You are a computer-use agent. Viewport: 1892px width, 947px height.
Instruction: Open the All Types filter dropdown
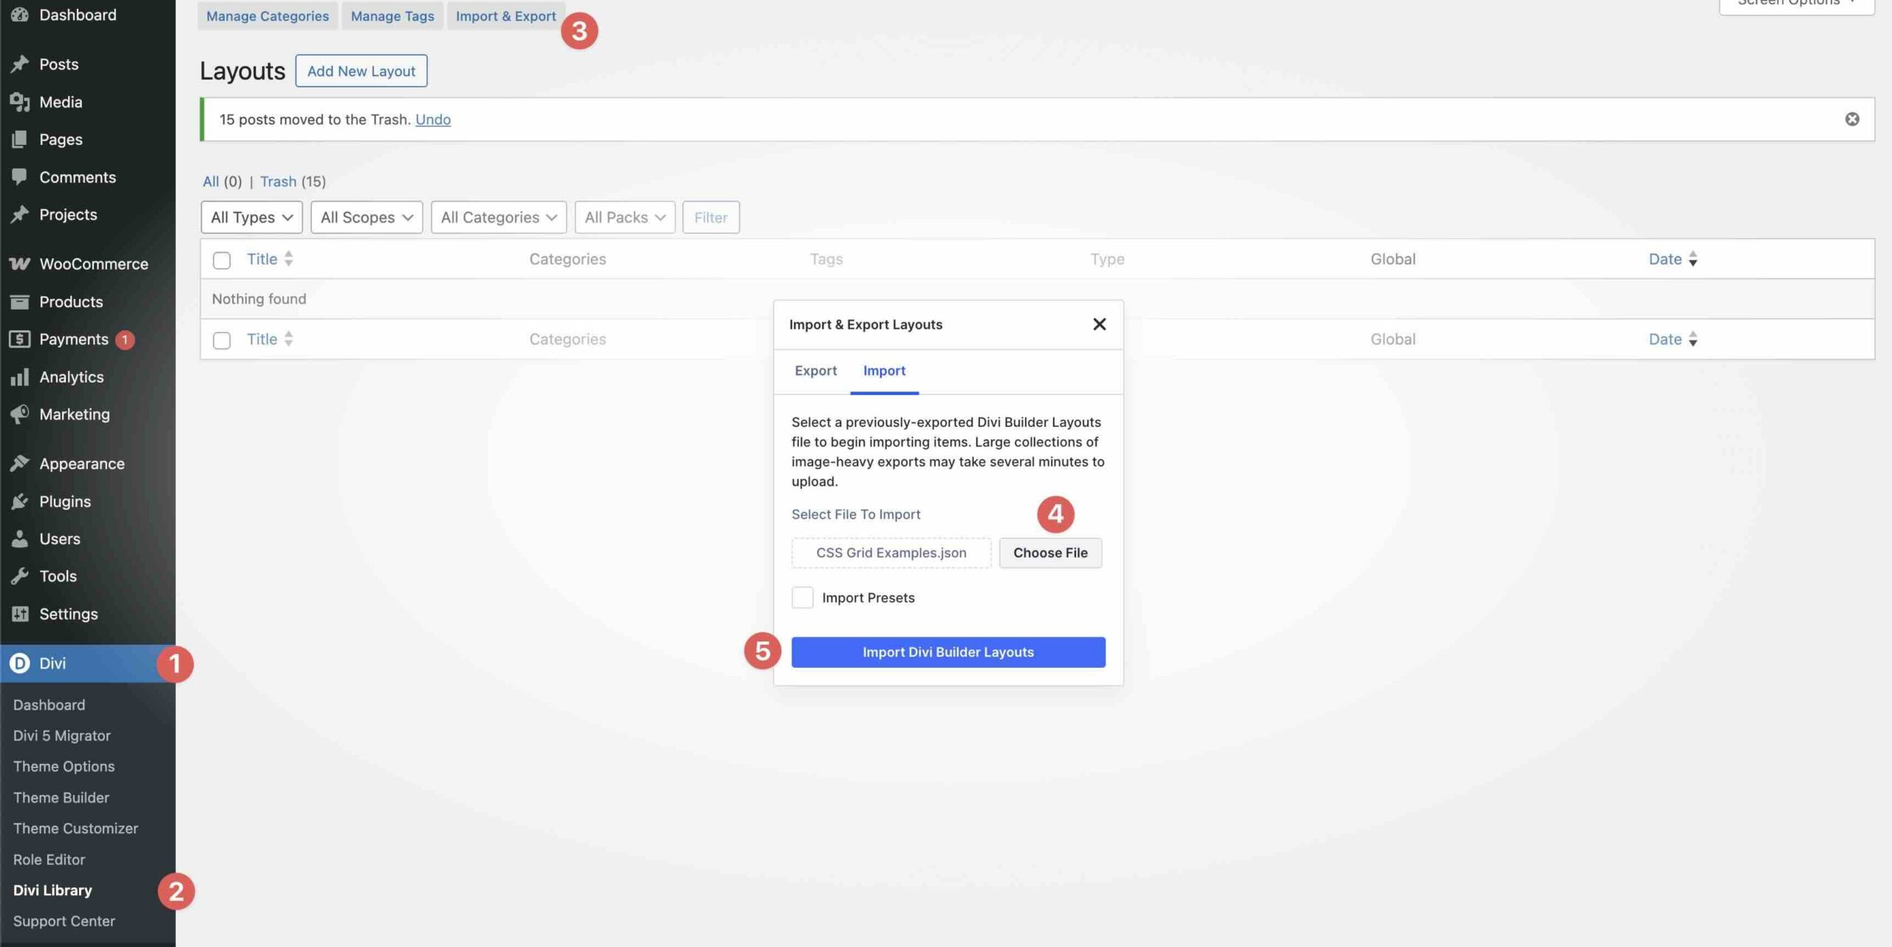251,217
